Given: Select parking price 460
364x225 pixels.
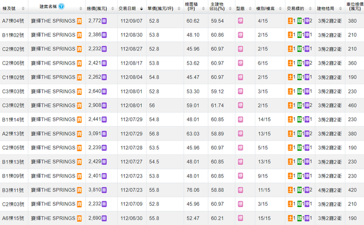Looking at the screenshot, I should pos(352,105).
